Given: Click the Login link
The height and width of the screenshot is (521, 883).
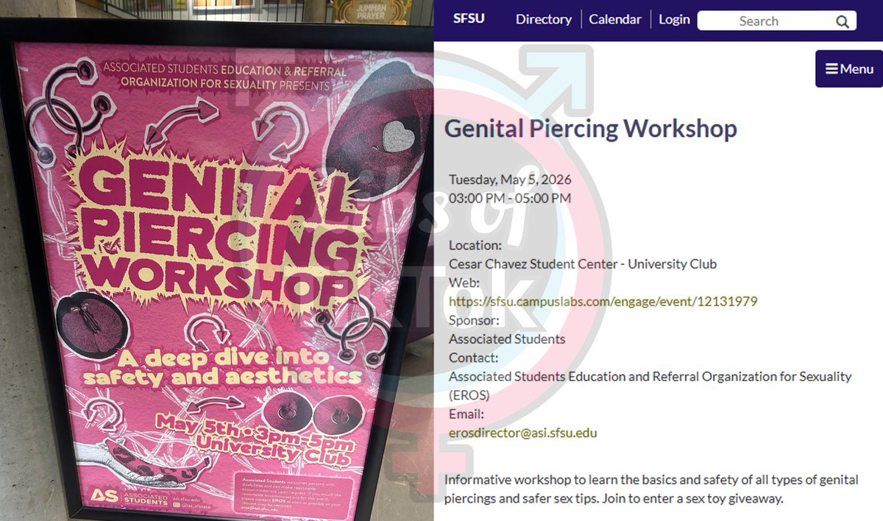Looking at the screenshot, I should [x=674, y=19].
